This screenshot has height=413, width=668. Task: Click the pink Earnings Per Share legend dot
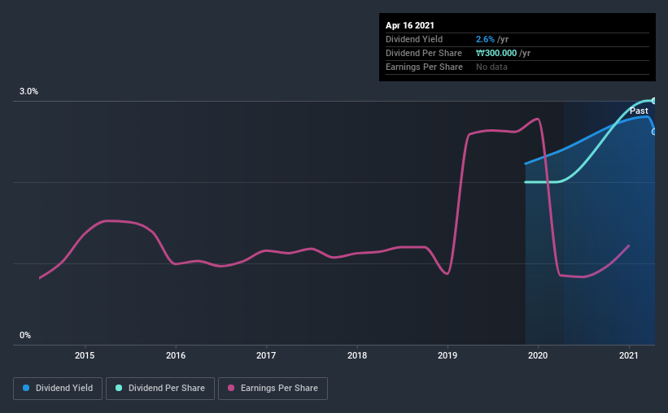pyautogui.click(x=231, y=388)
